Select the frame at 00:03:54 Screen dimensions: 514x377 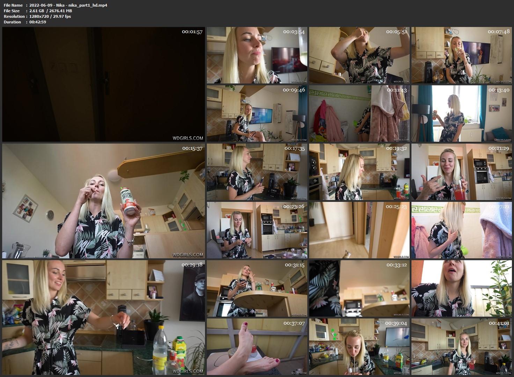click(x=257, y=56)
